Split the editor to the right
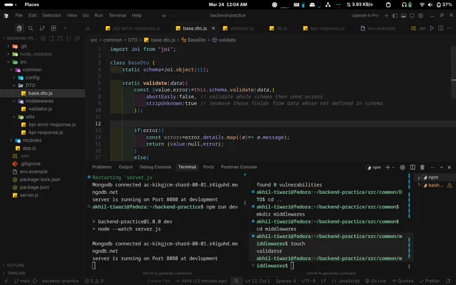Image resolution: width=456 pixels, height=285 pixels. coord(441,28)
